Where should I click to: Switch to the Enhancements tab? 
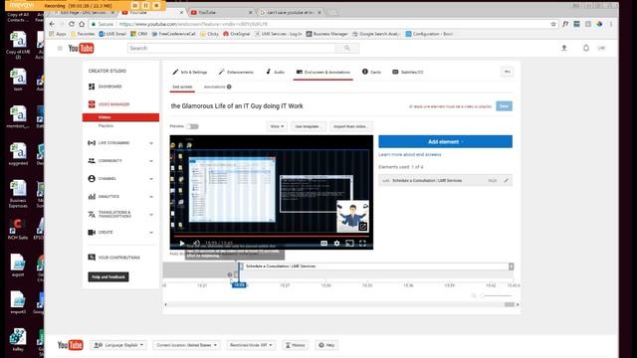236,72
